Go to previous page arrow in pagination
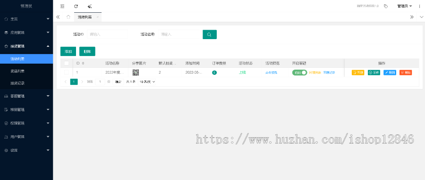 tap(65, 82)
